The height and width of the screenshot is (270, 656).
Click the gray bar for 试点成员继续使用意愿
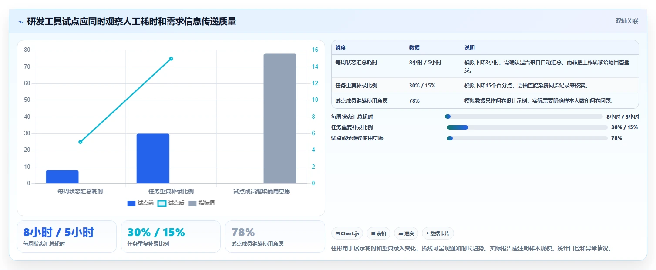point(280,119)
